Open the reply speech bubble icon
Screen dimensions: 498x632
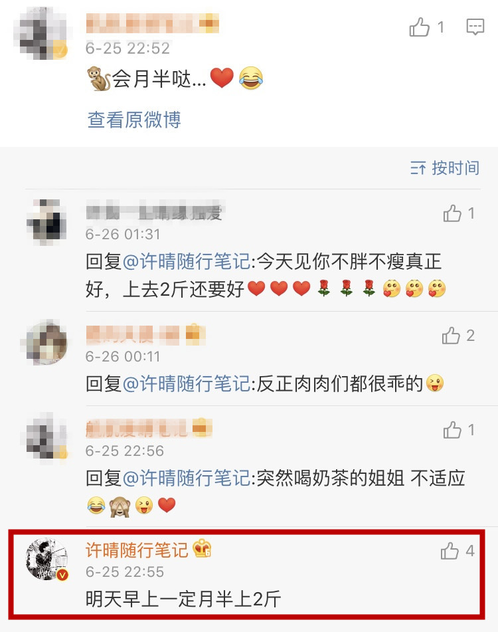475,27
